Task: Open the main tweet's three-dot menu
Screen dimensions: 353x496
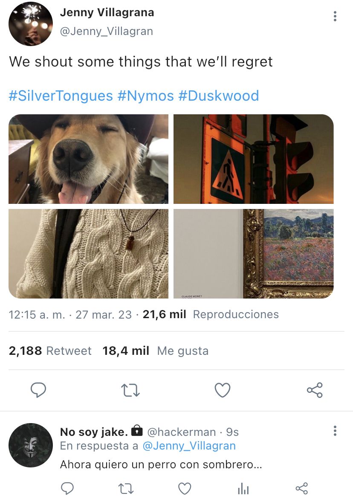Action: pyautogui.click(x=335, y=16)
